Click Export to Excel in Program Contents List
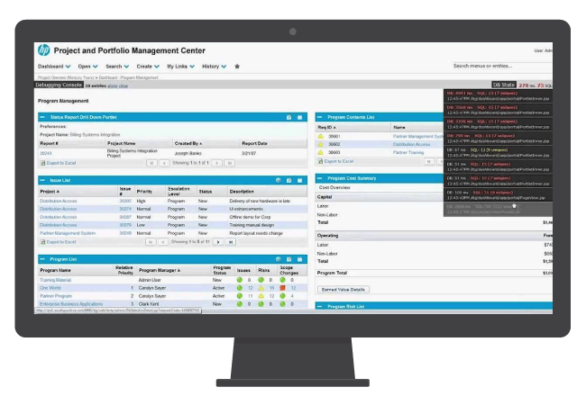This screenshot has width=586, height=405. 335,161
